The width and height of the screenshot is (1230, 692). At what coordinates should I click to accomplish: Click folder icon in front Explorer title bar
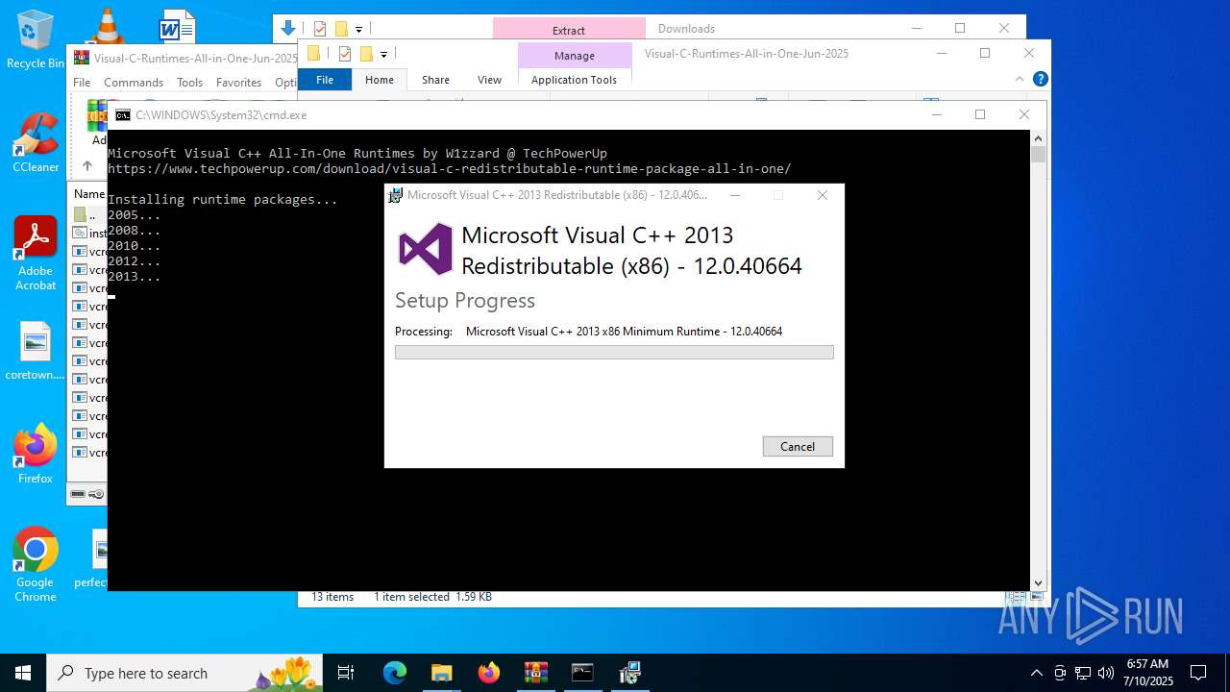313,54
